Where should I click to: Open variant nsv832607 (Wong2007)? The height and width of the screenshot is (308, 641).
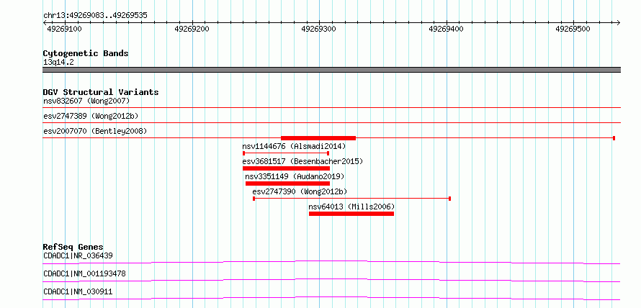(x=86, y=101)
